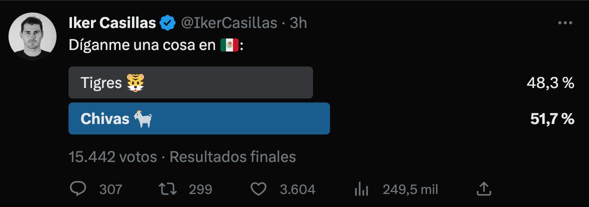
Task: Select the Chivas poll option bar
Action: pyautogui.click(x=199, y=118)
